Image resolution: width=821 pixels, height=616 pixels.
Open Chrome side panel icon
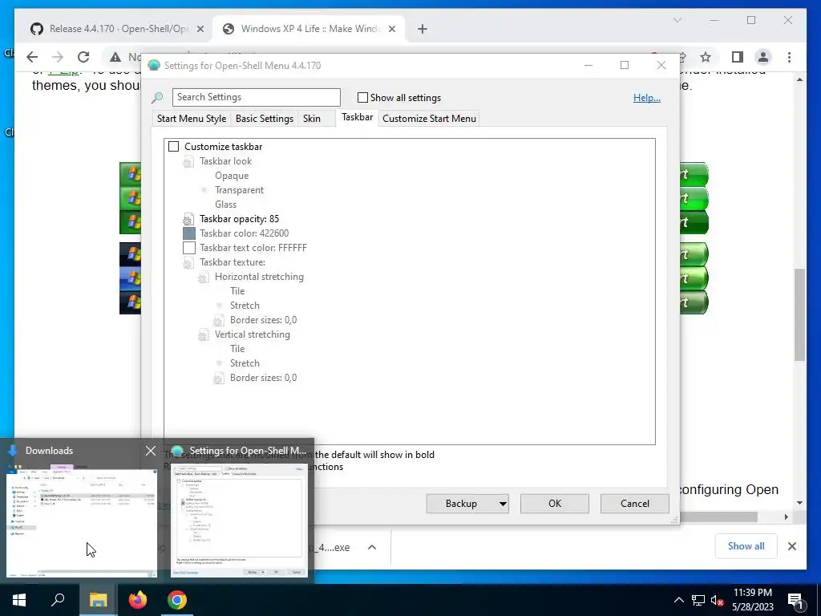(738, 57)
